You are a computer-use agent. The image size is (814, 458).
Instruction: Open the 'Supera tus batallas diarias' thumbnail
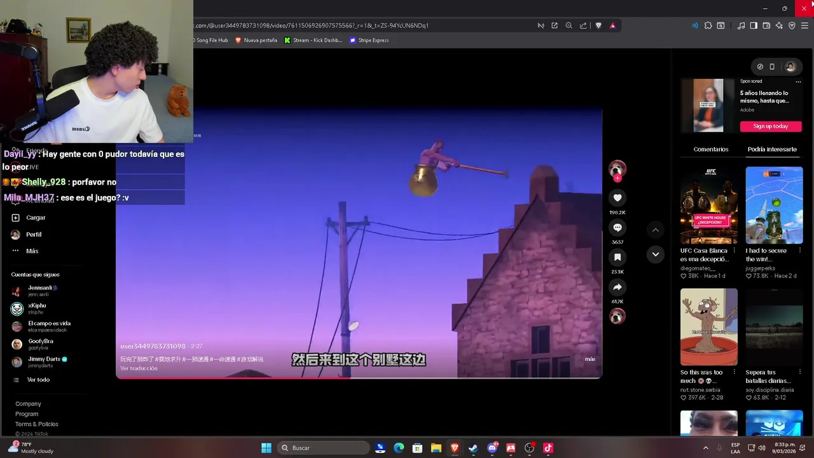(774, 327)
